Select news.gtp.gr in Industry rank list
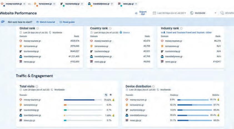Screen dimensions: 234x129 click(x=171, y=62)
